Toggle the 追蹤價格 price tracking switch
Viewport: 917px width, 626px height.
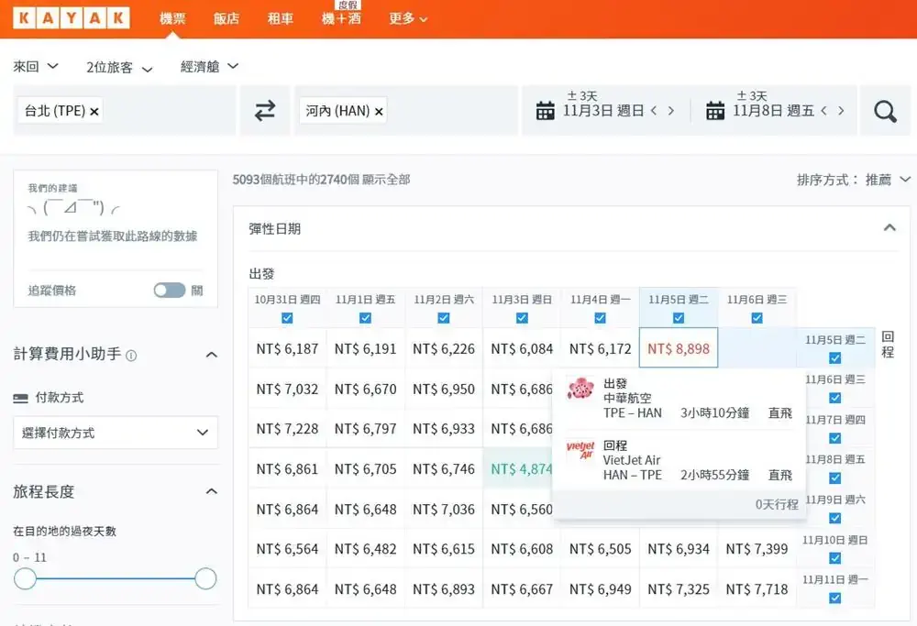click(x=169, y=291)
